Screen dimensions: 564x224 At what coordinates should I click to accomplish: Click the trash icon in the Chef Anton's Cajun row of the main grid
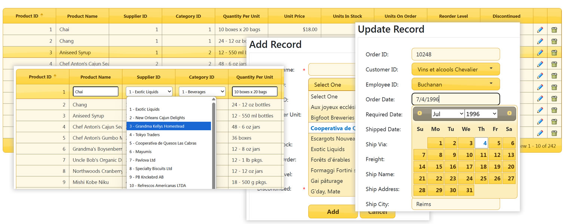554,64
